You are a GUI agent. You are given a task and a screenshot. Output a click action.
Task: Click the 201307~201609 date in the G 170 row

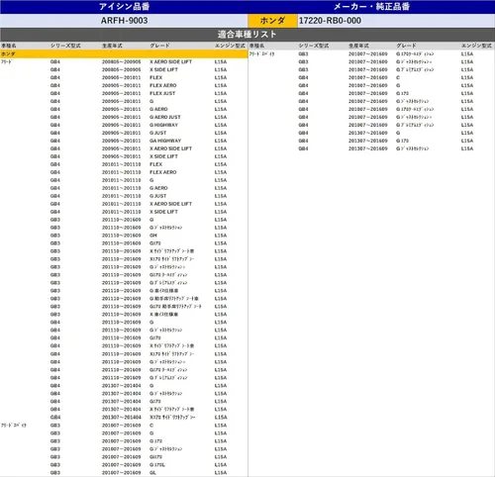[x=368, y=141]
